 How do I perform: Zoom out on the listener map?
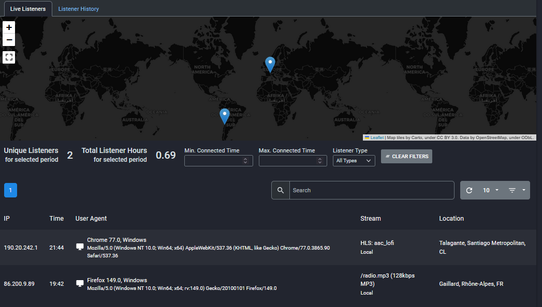click(x=9, y=40)
